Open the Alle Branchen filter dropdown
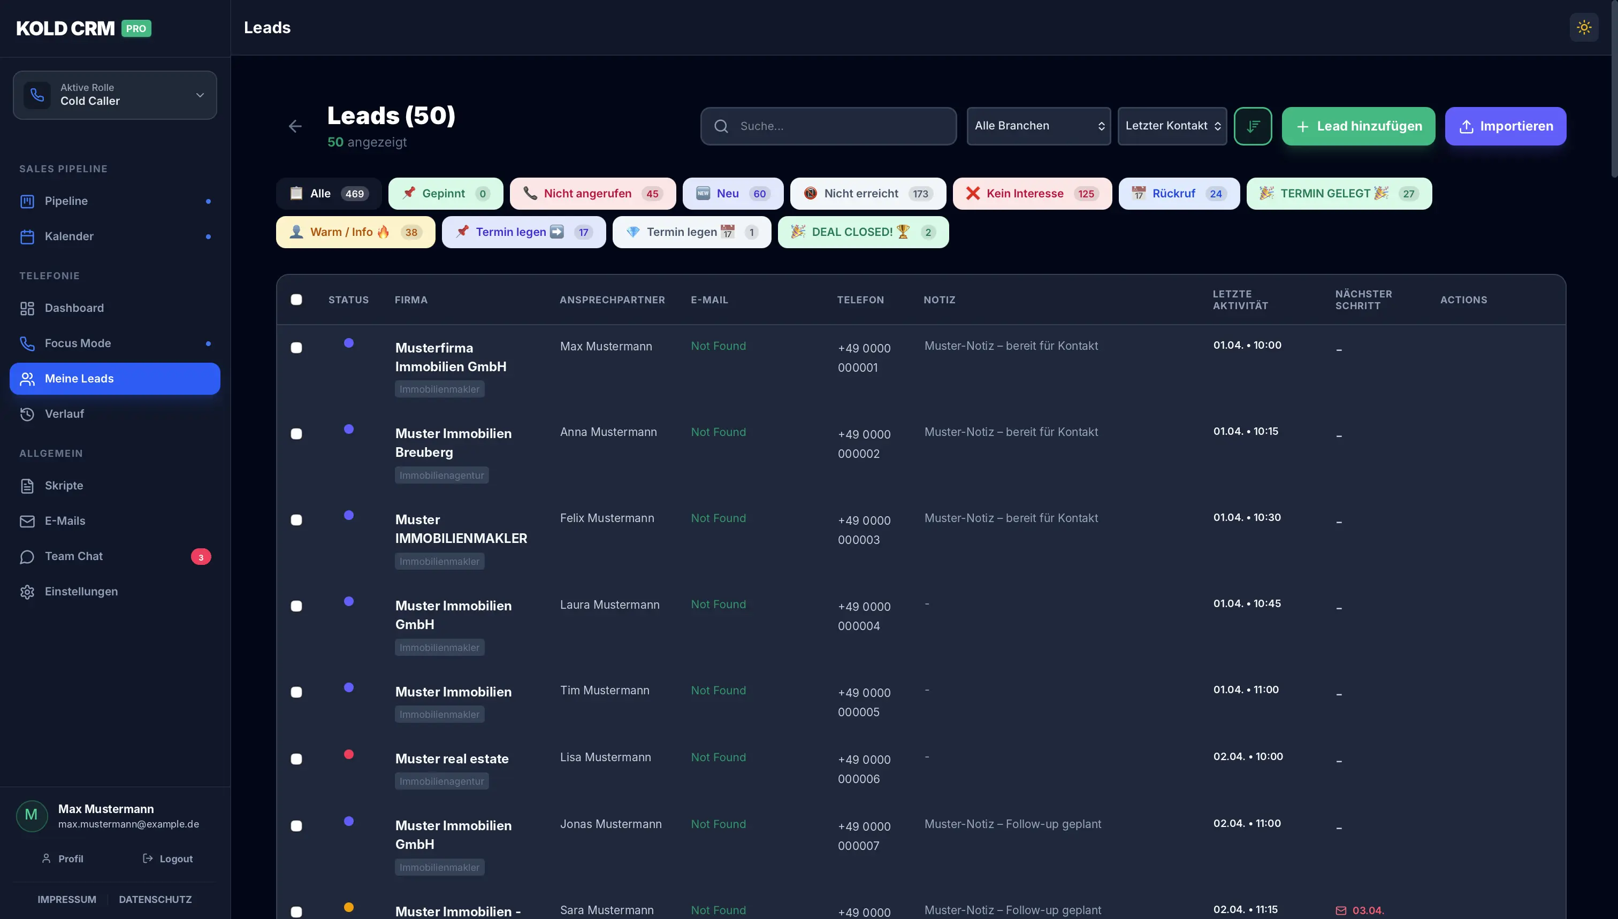The width and height of the screenshot is (1618, 919). pos(1039,126)
